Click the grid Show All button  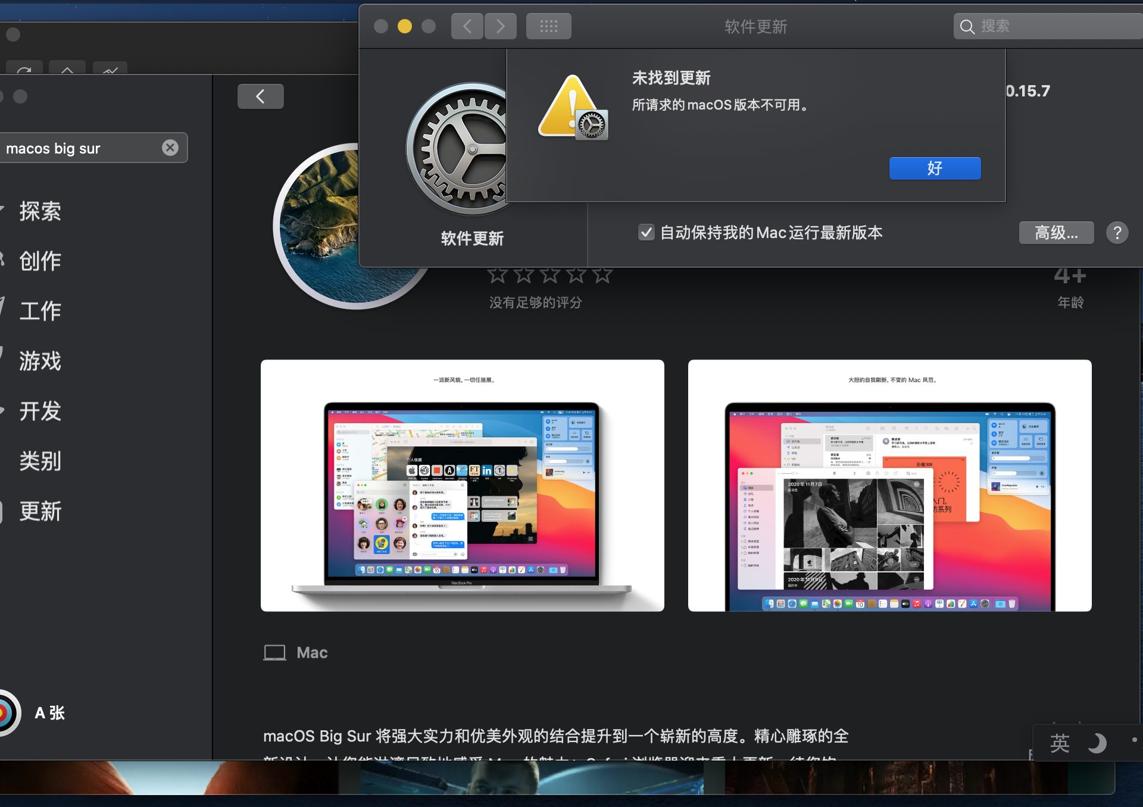pyautogui.click(x=548, y=26)
